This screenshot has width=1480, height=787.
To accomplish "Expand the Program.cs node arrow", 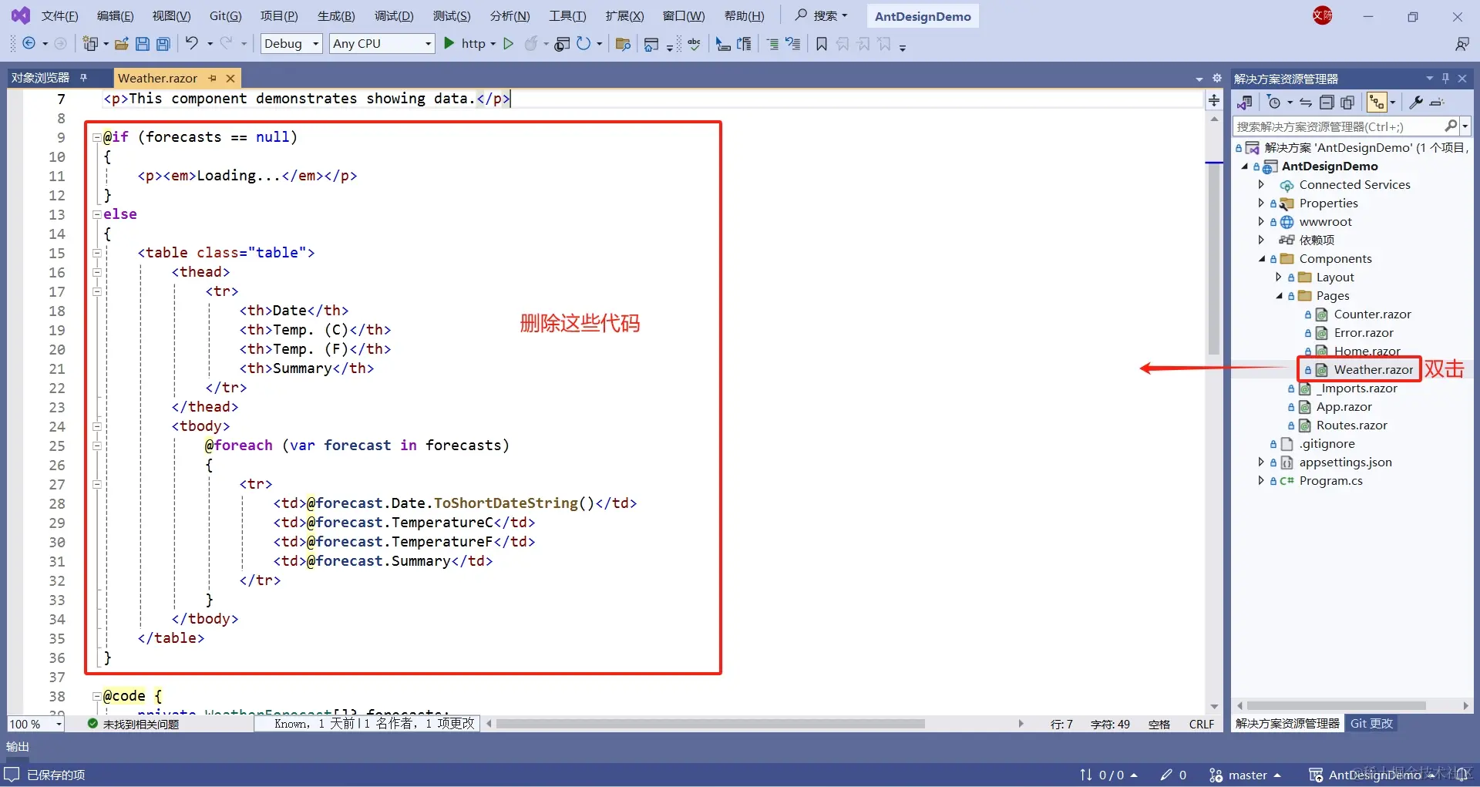I will (1261, 481).
